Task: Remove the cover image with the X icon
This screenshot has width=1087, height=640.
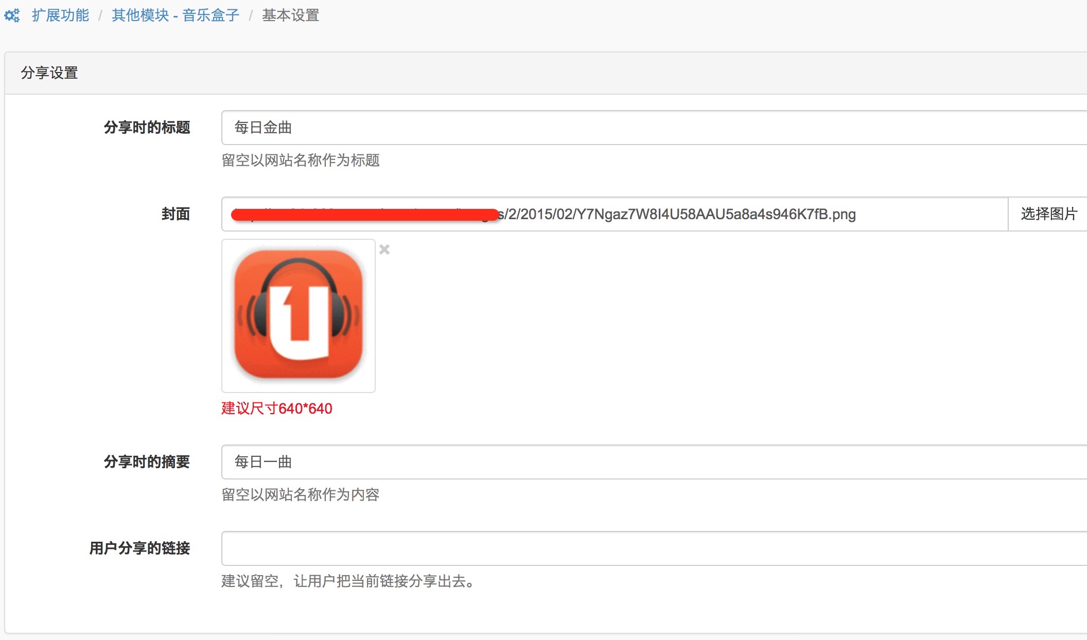Action: coord(384,250)
